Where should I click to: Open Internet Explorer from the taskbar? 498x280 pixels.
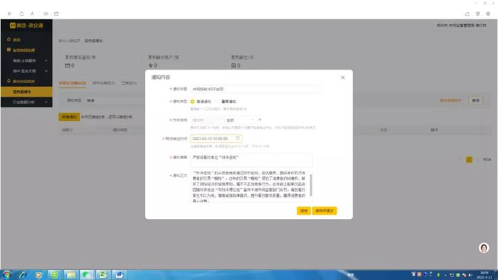click(23, 274)
